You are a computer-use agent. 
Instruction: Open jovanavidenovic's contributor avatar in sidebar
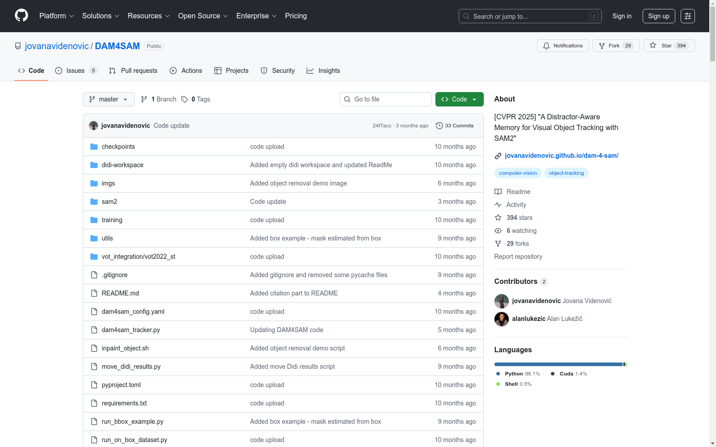502,301
